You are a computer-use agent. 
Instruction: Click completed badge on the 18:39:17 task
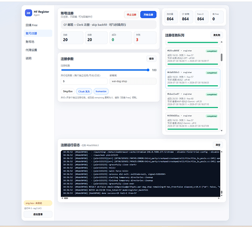click(x=212, y=51)
